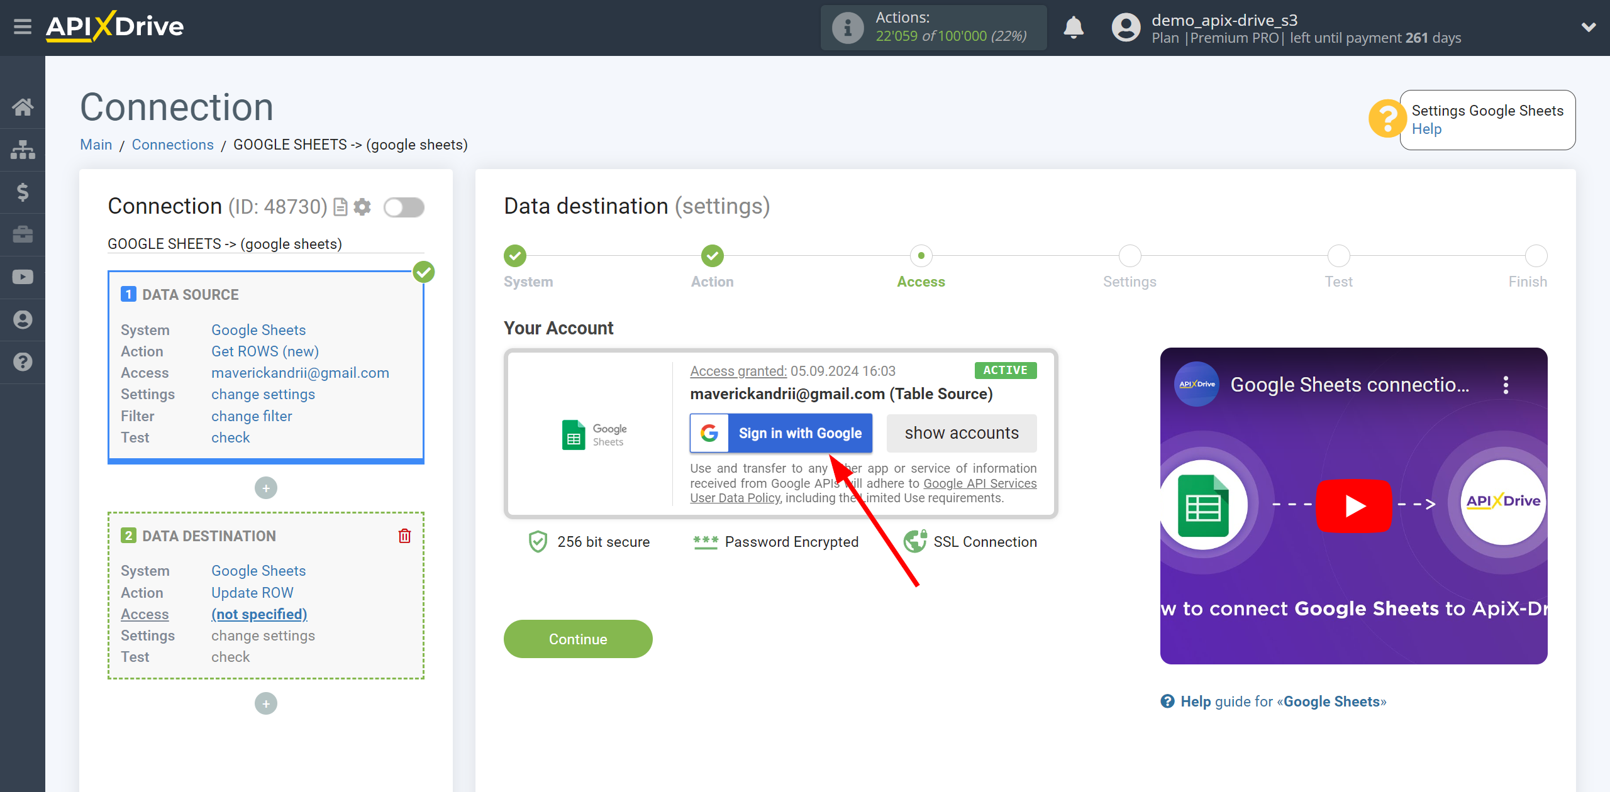The width and height of the screenshot is (1610, 792).
Task: Click the Actions usage progress indicator
Action: coord(935,28)
